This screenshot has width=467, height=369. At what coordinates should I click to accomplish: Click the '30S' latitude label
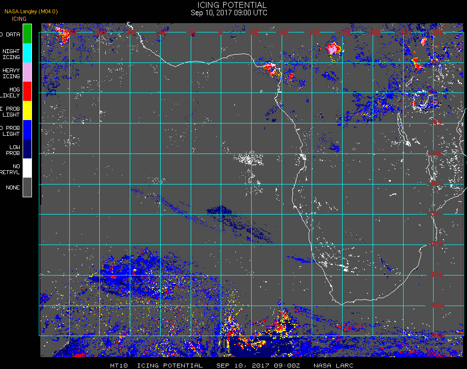(x=437, y=275)
